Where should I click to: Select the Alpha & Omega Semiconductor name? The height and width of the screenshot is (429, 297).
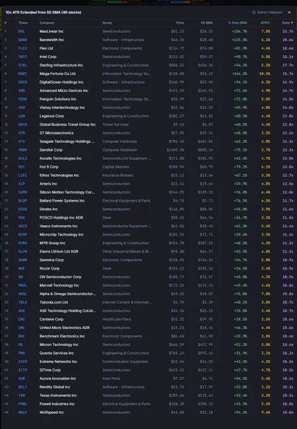tap(67, 294)
